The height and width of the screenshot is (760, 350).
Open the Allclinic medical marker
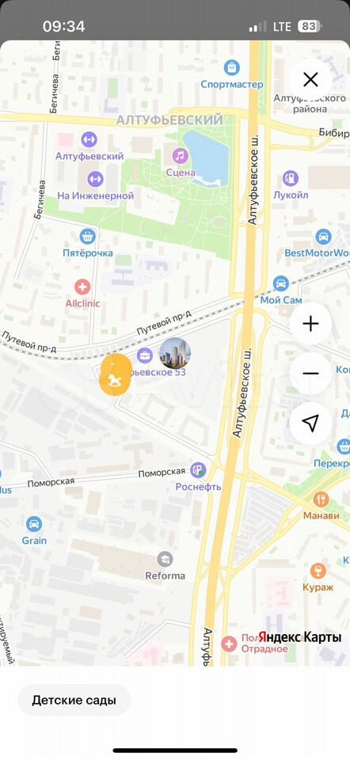point(82,287)
